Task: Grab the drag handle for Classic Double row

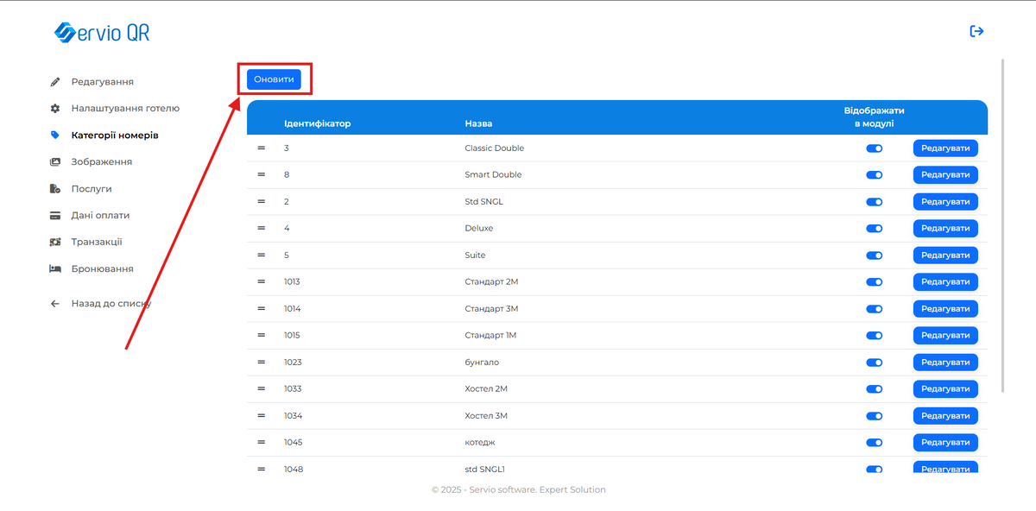Action: [x=261, y=148]
